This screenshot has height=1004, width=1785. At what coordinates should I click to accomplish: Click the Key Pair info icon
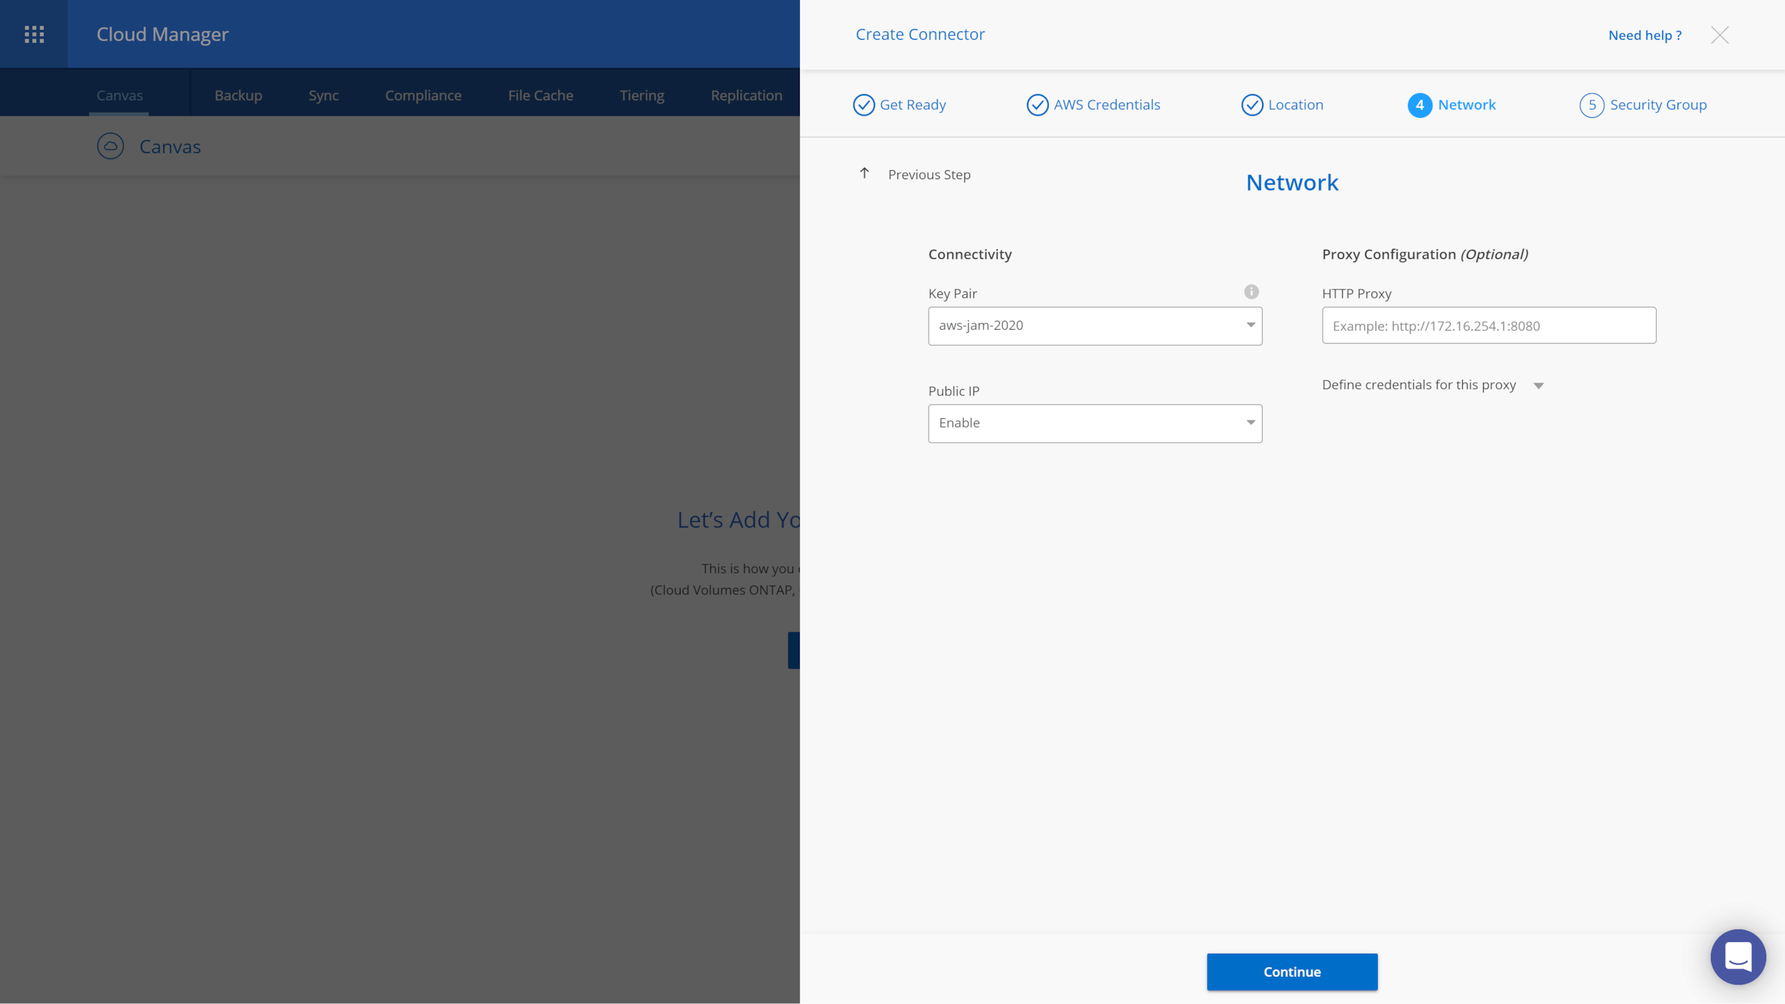[1252, 292]
